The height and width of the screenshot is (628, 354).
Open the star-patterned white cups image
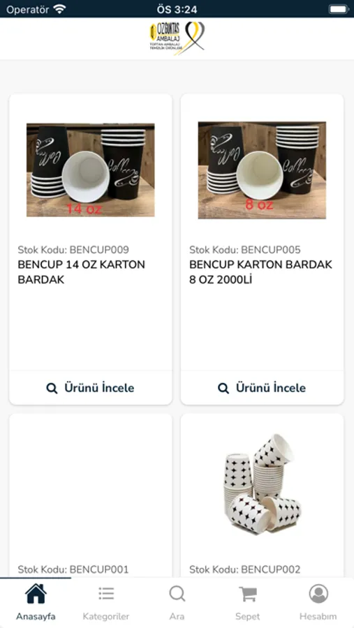click(263, 483)
